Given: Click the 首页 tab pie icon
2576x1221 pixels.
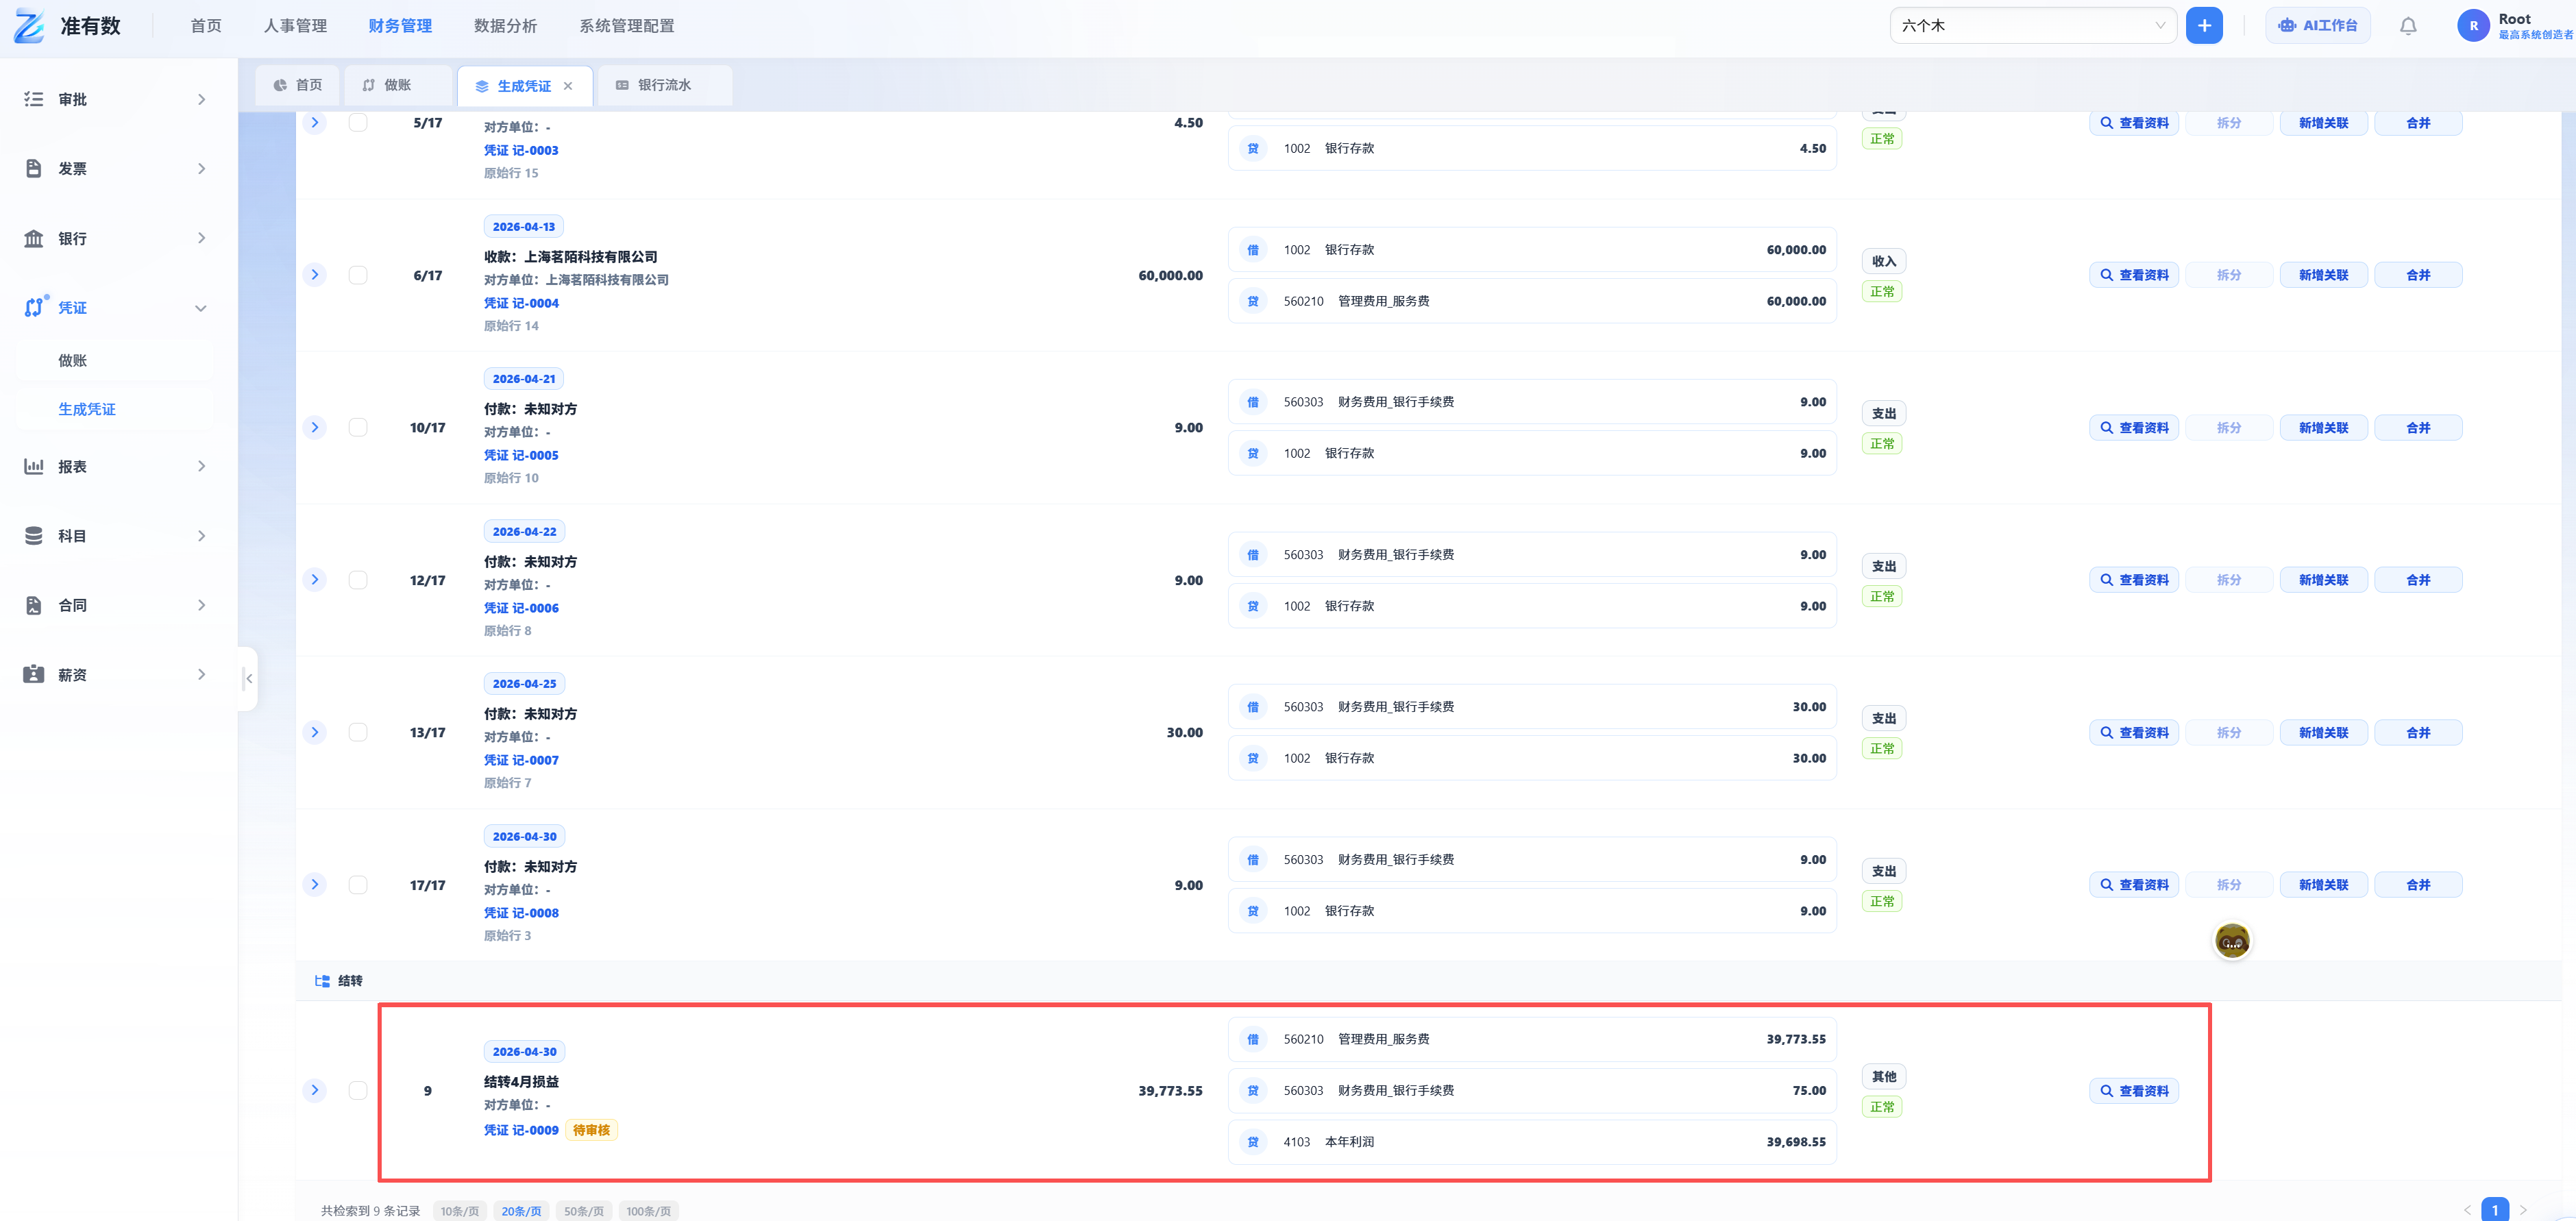Looking at the screenshot, I should tap(280, 85).
